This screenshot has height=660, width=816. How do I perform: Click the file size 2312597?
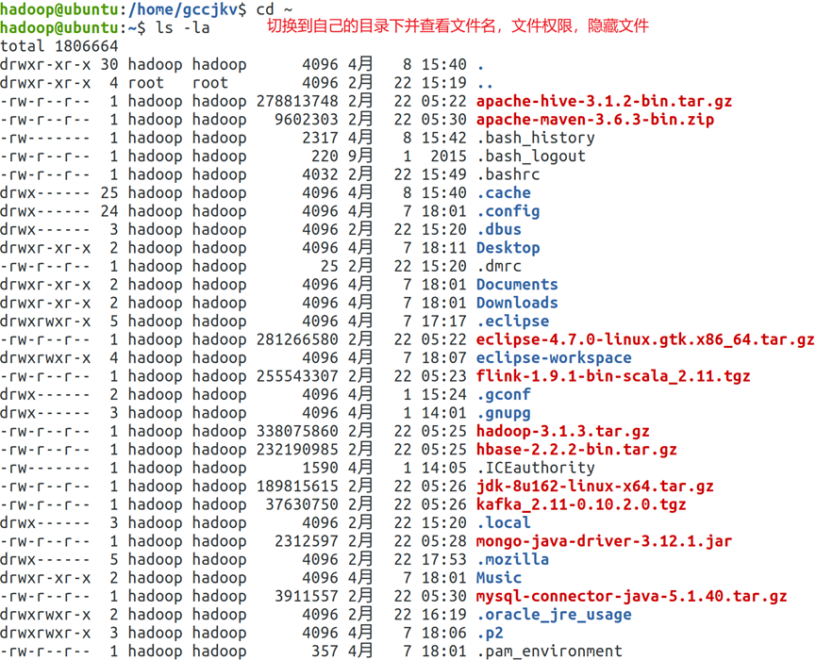tap(307, 541)
